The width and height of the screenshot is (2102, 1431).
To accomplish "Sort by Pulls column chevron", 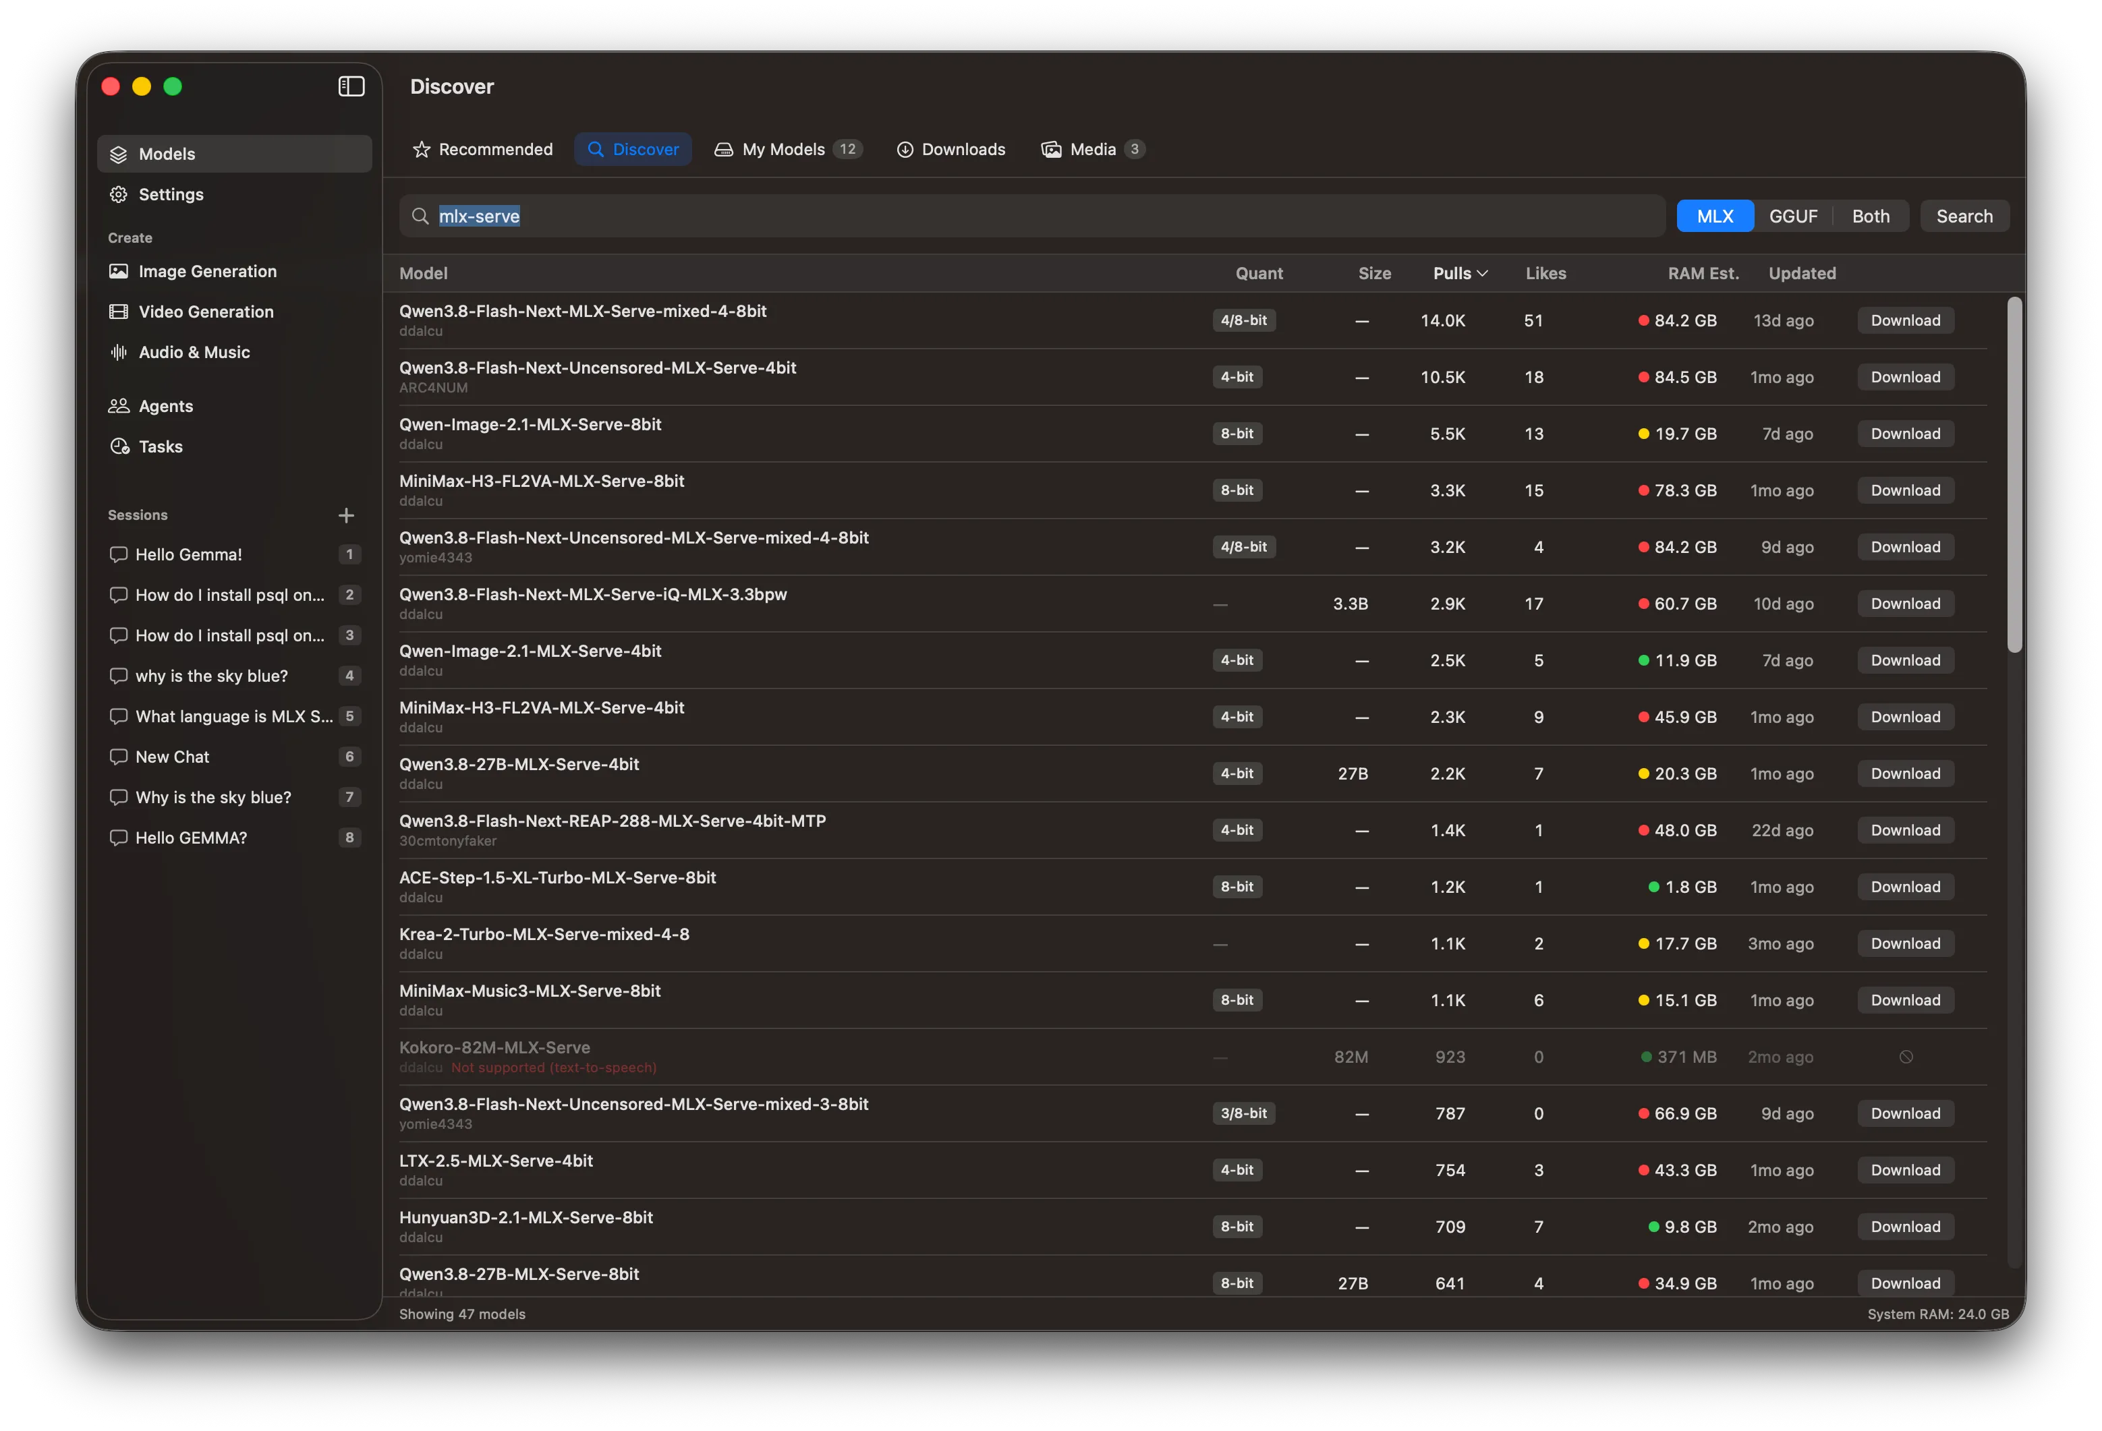I will click(1483, 273).
